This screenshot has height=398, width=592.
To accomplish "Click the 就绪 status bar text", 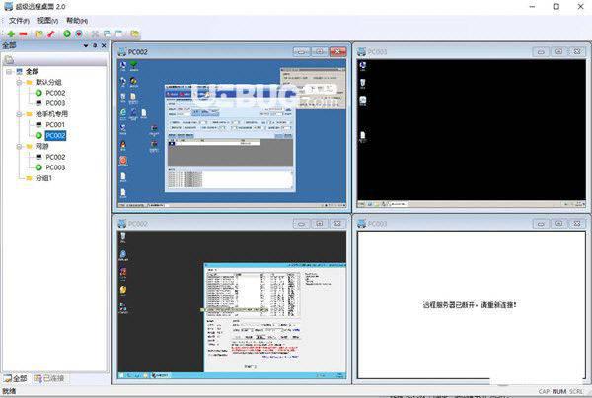I will 10,391.
